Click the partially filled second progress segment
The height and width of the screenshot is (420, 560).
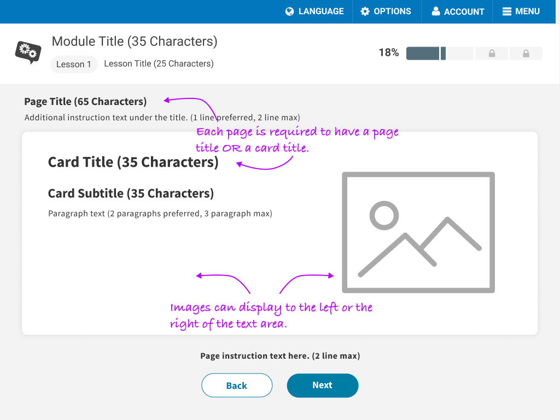(x=458, y=54)
